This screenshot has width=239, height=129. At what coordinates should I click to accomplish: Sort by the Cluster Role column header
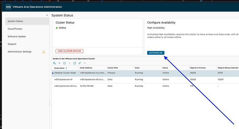[113, 68]
